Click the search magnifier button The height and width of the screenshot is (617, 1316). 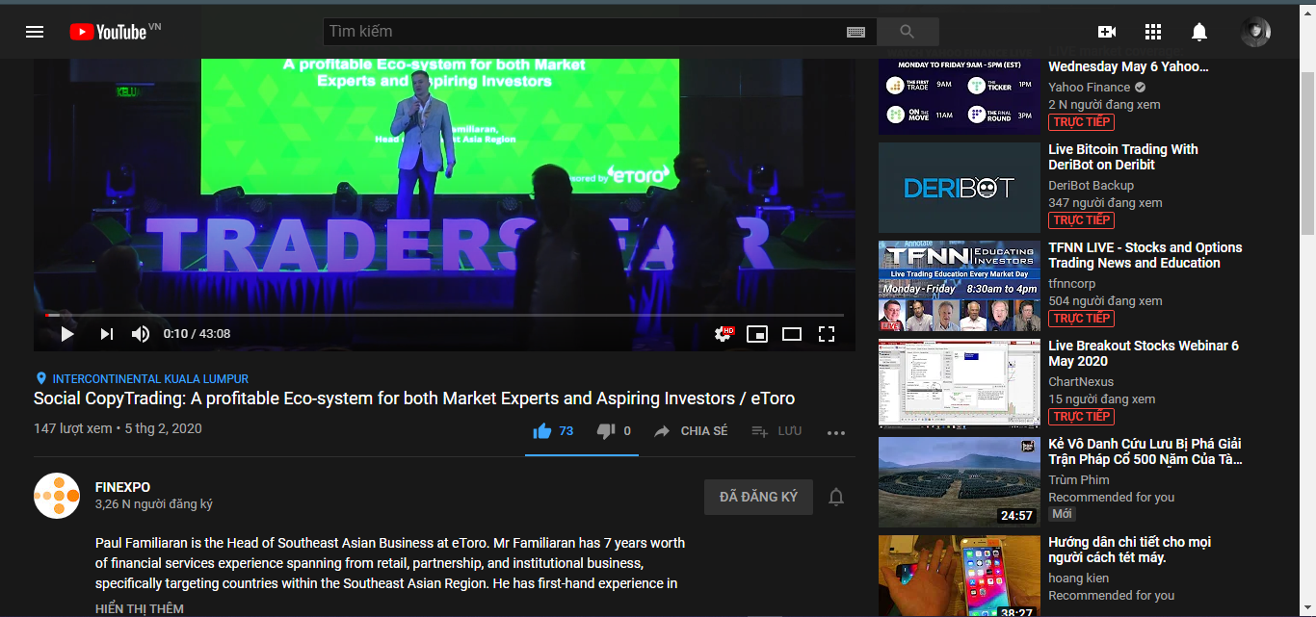click(x=907, y=32)
